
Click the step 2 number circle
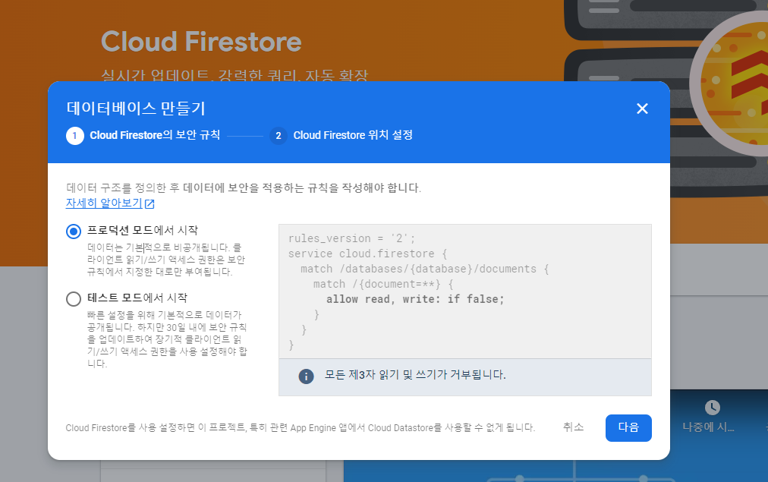[279, 136]
